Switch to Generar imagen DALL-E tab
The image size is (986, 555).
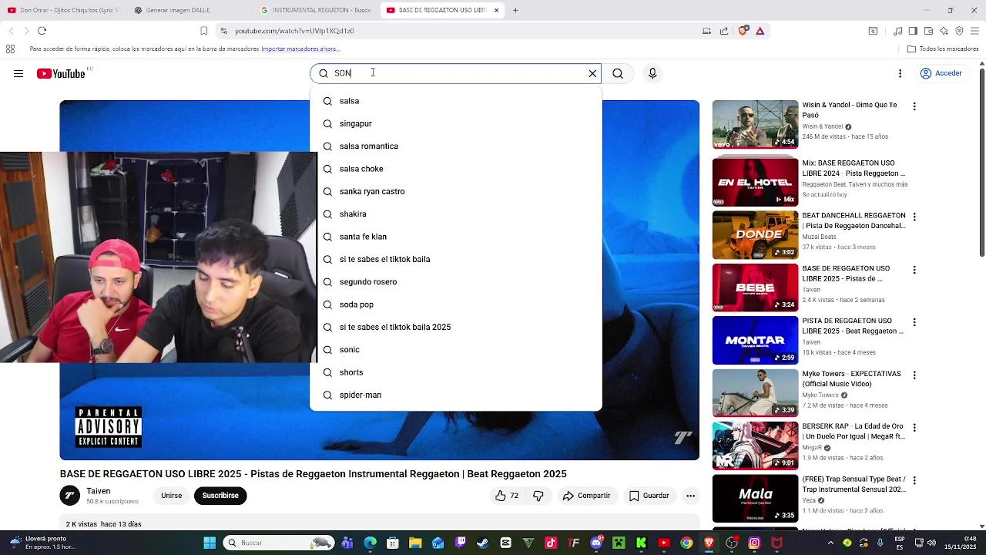point(189,10)
